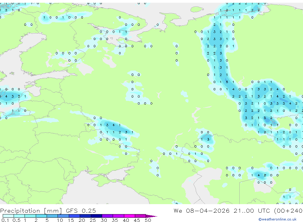Click the 'Precipitation [mm]' title text
The height and width of the screenshot is (222, 303).
pos(31,211)
